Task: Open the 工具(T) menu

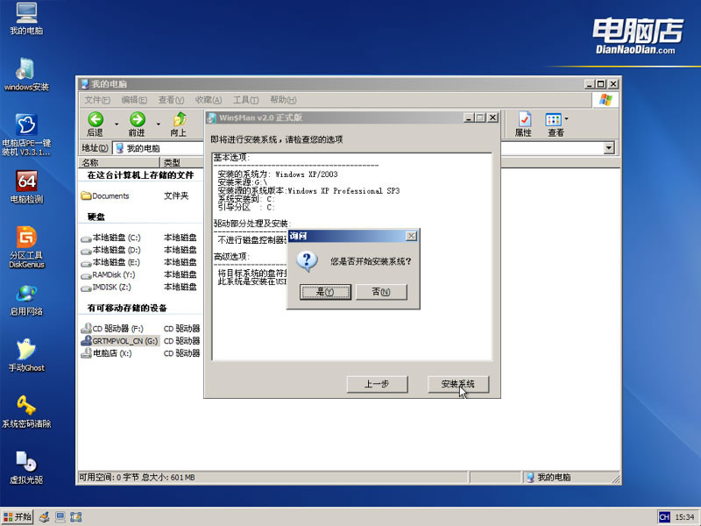Action: (245, 100)
